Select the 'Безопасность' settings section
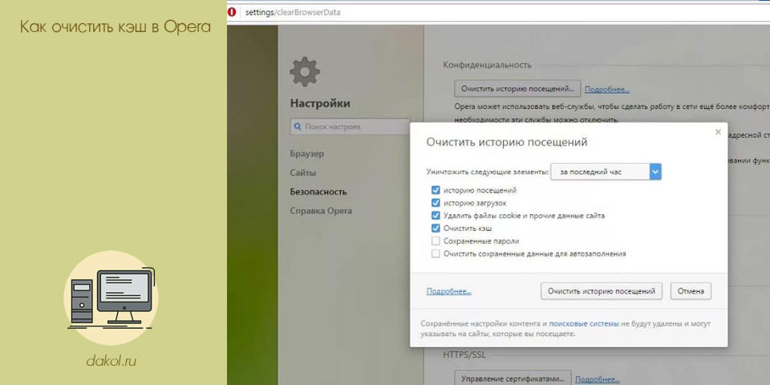The height and width of the screenshot is (385, 770). [x=318, y=192]
